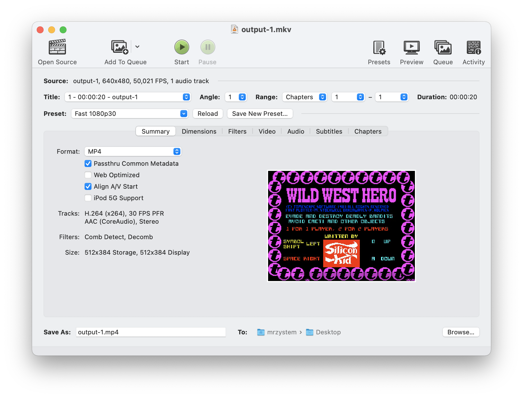Screen dimensions: 523x398
Task: Open the Preview window
Action: [411, 52]
